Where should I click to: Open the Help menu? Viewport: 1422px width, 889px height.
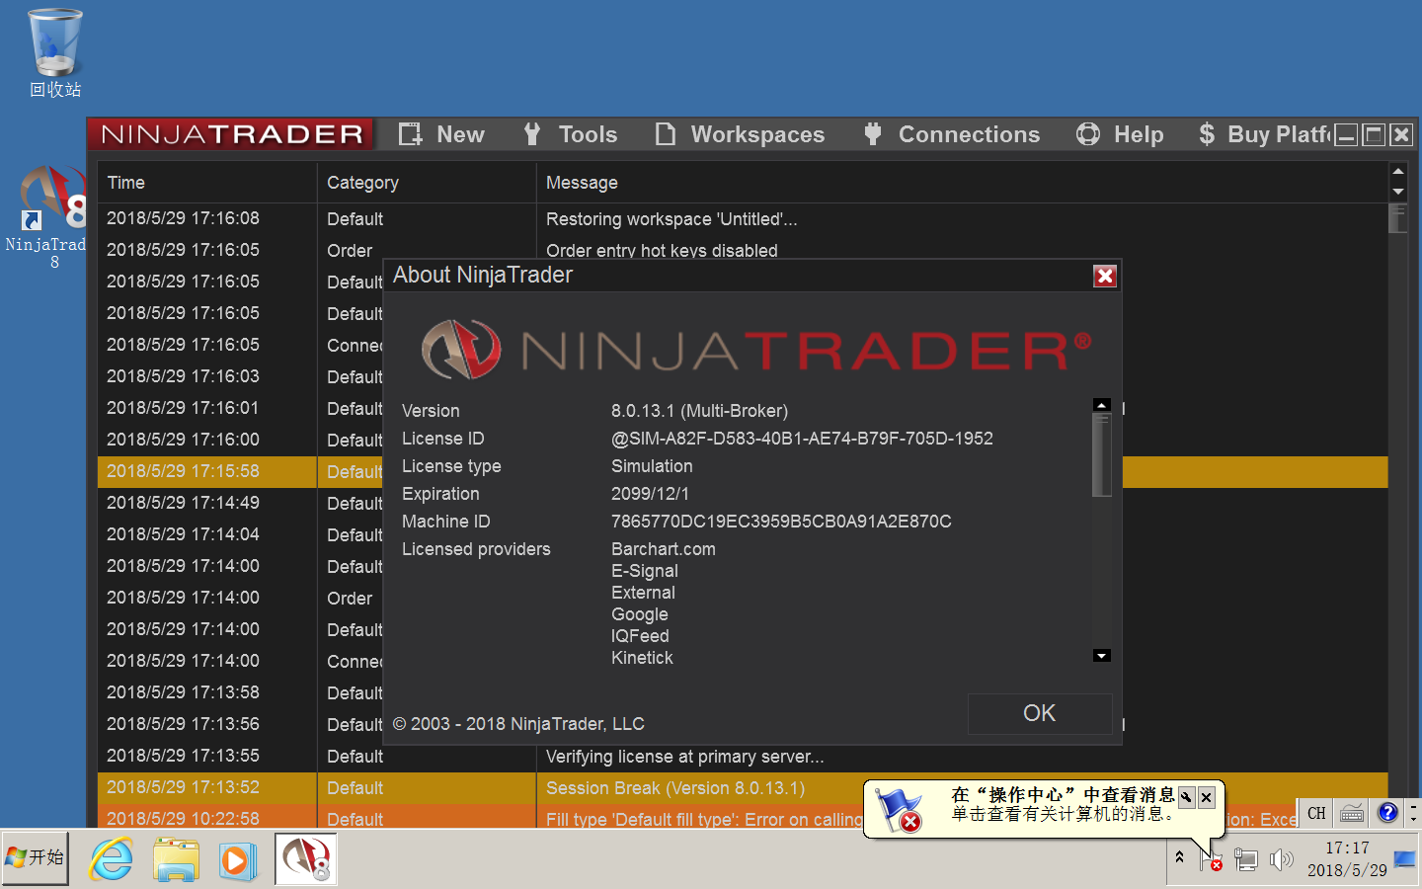(x=1139, y=134)
